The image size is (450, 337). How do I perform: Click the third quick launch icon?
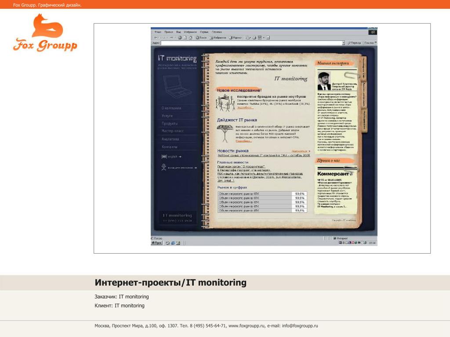178,243
